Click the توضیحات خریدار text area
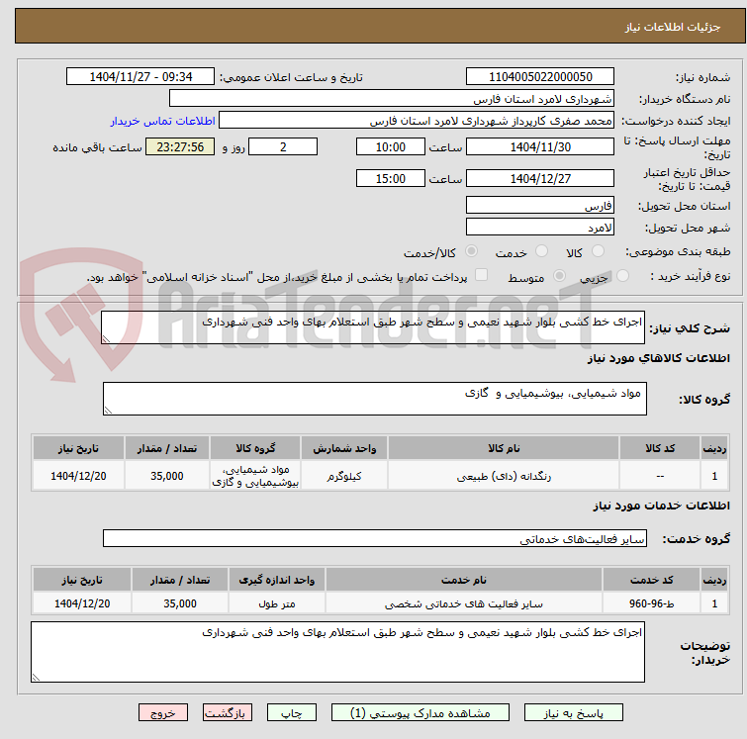 (x=337, y=652)
